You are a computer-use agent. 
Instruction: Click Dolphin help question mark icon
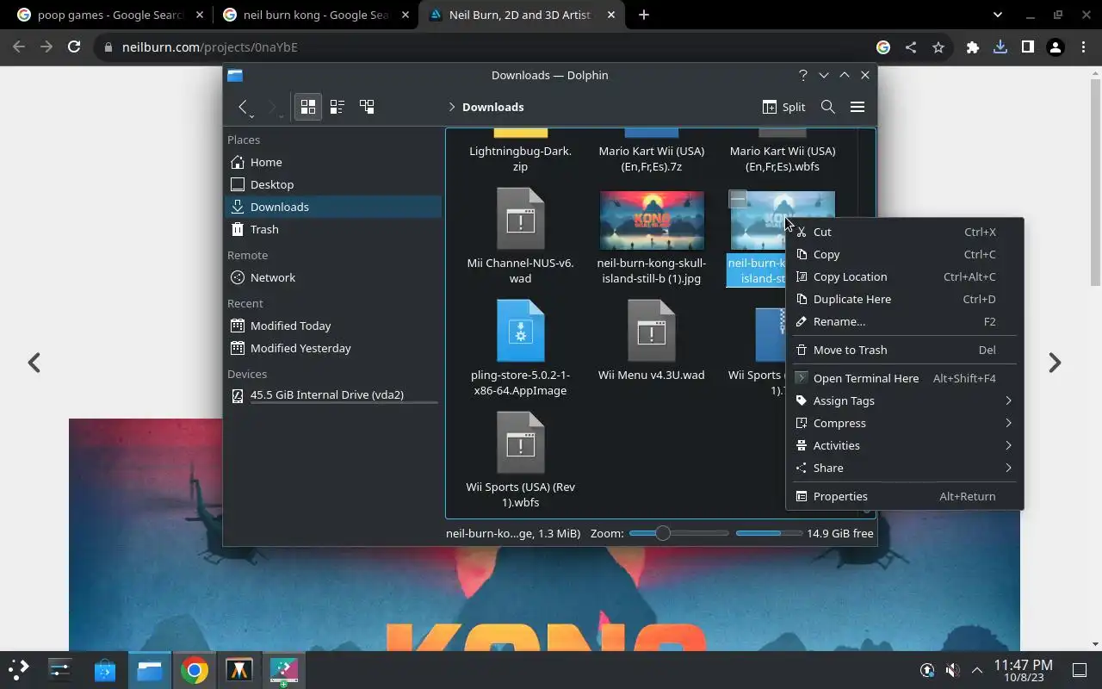802,75
